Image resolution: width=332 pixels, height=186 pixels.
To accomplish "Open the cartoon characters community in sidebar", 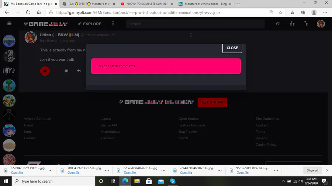I will click(9, 101).
